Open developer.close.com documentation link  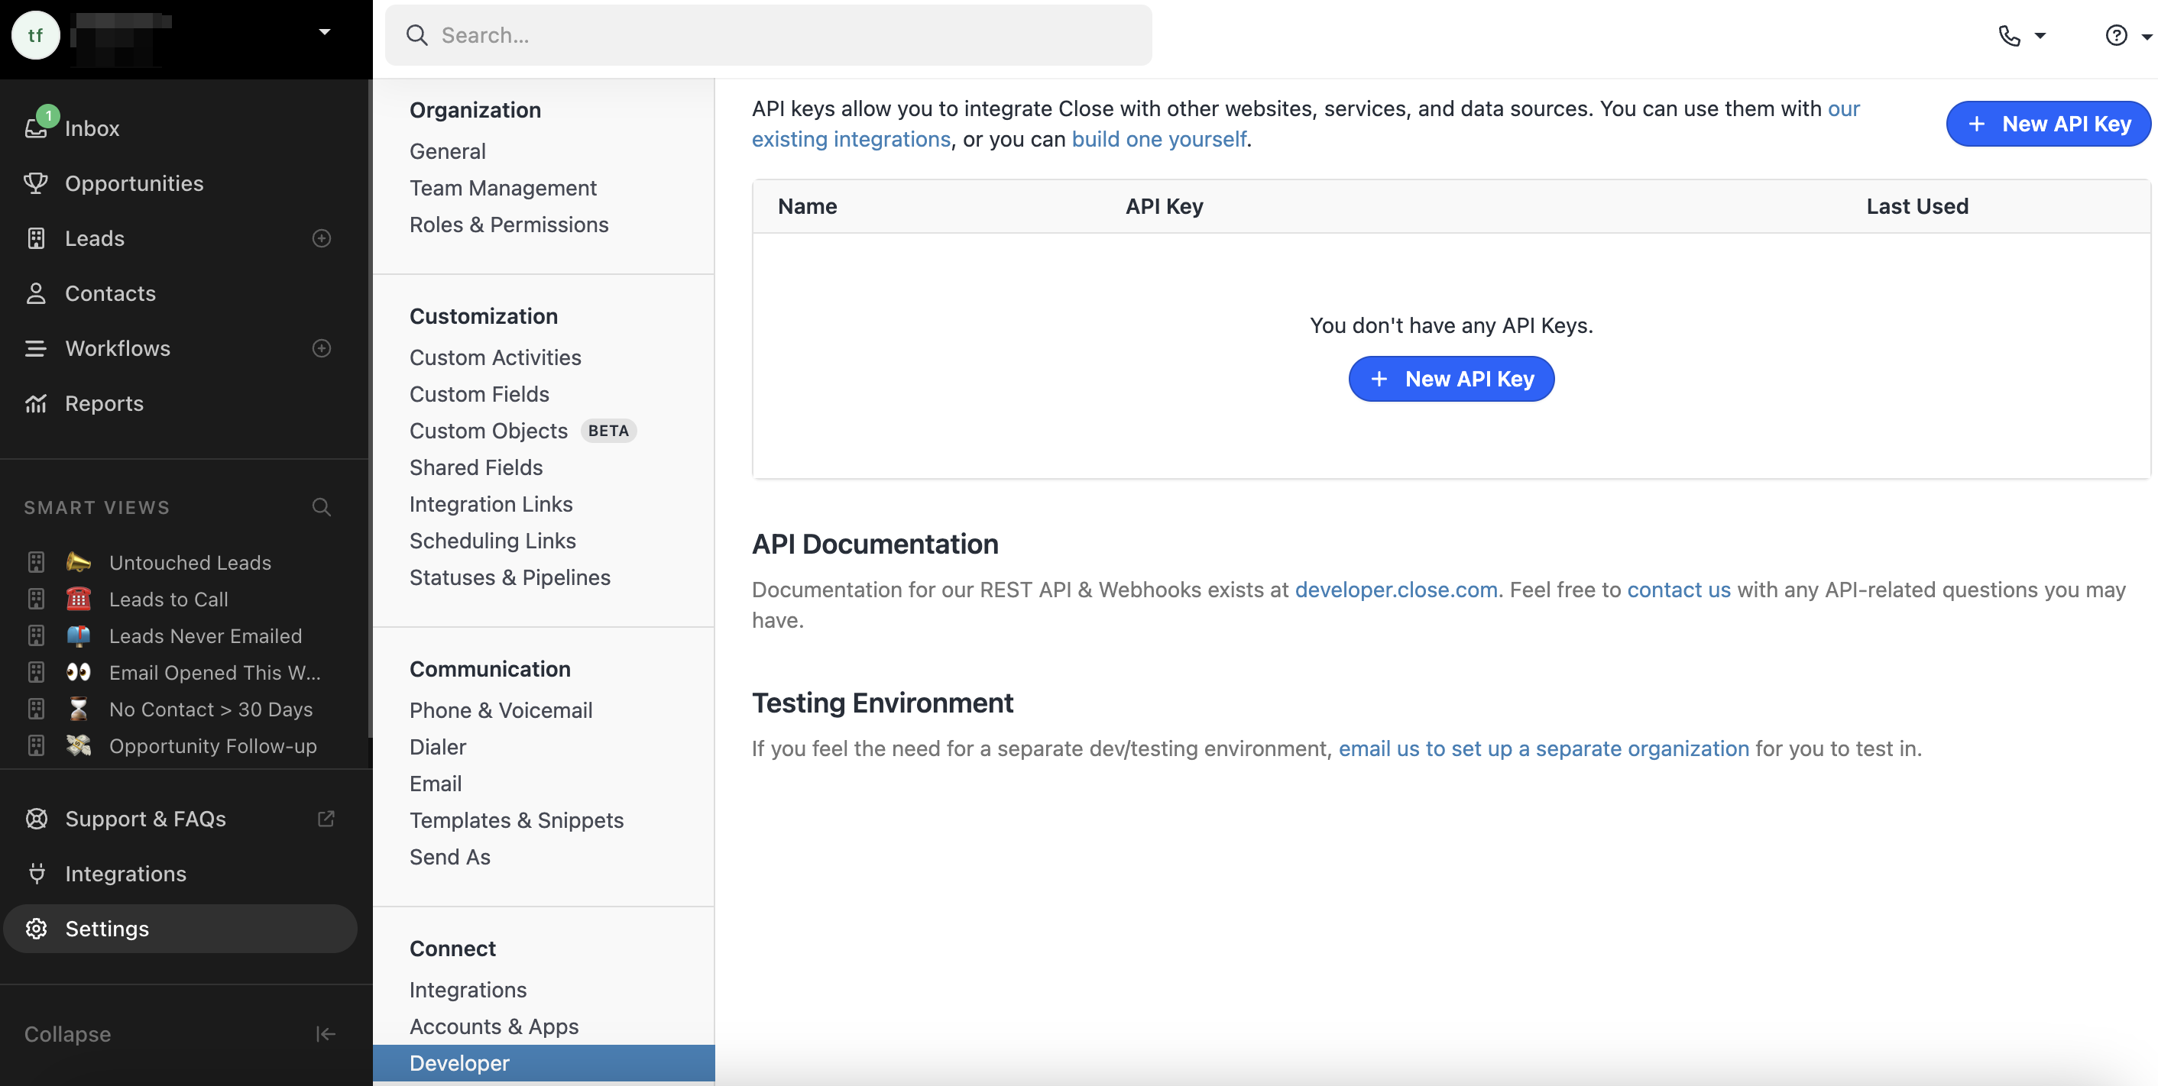pos(1395,589)
